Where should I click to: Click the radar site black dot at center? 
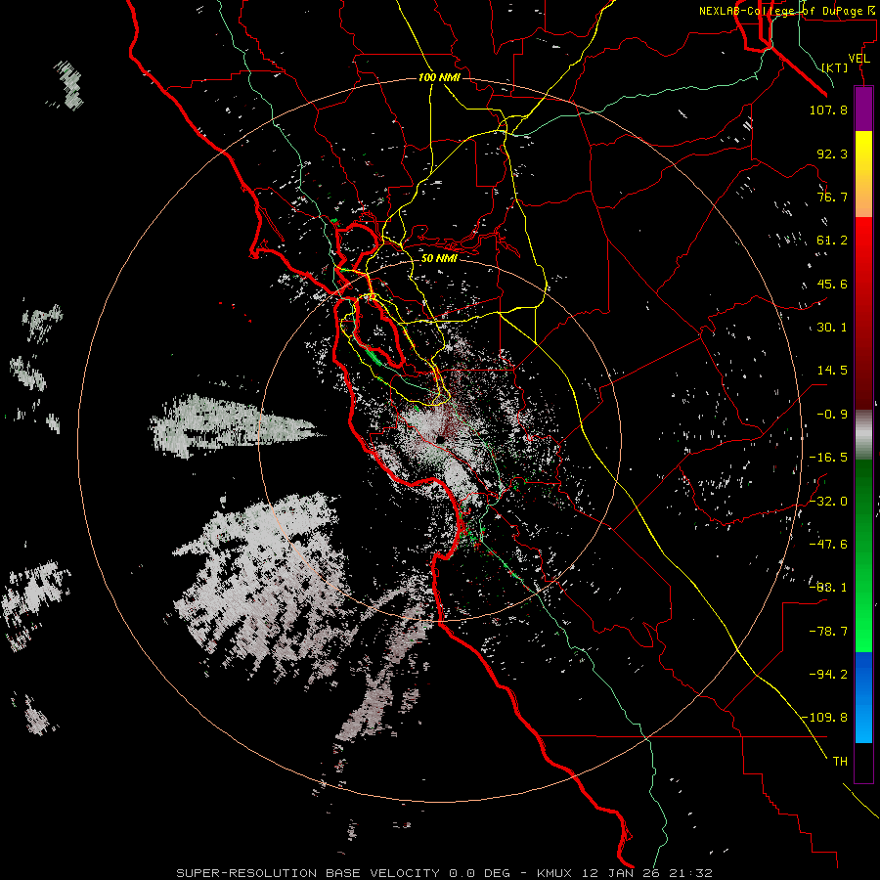point(441,439)
